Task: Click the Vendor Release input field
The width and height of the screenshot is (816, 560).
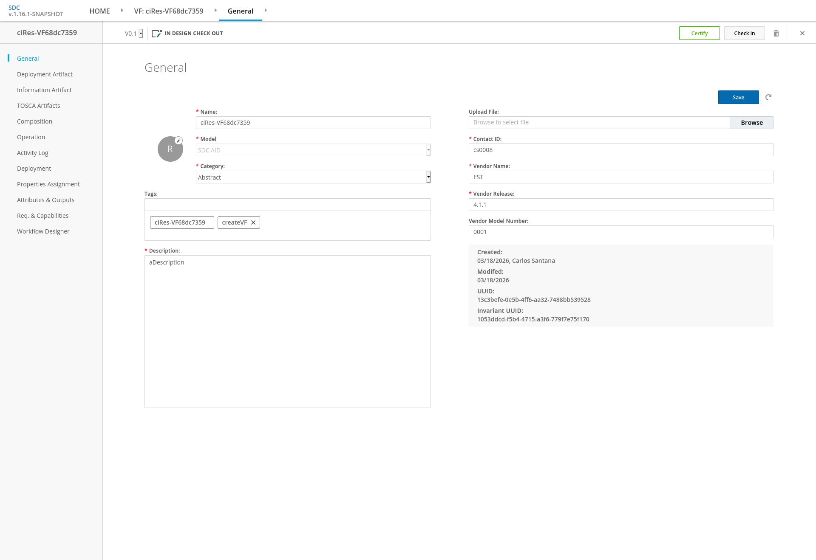Action: (x=620, y=205)
